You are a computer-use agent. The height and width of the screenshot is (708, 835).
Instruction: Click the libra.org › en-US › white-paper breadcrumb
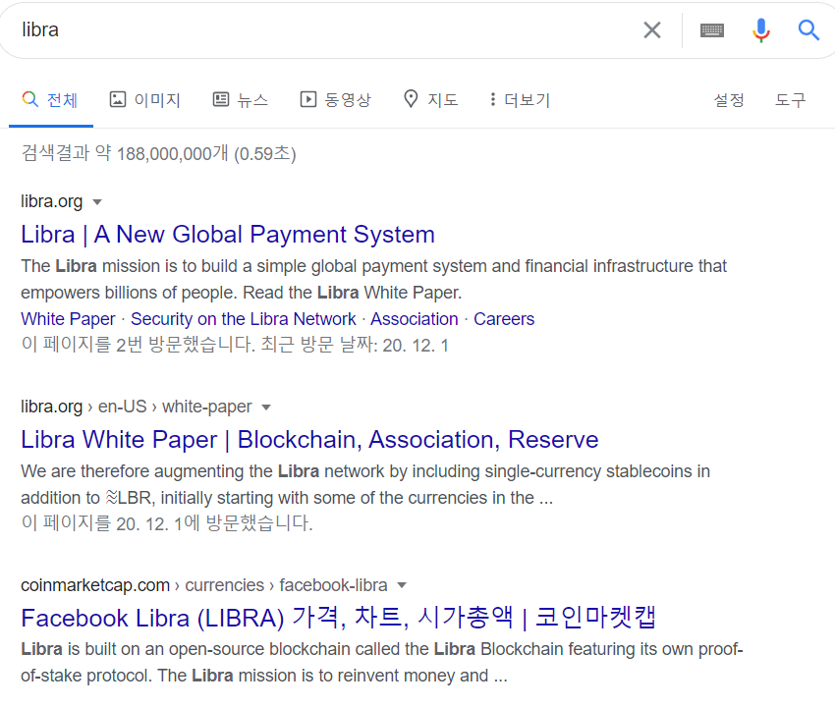pos(136,407)
